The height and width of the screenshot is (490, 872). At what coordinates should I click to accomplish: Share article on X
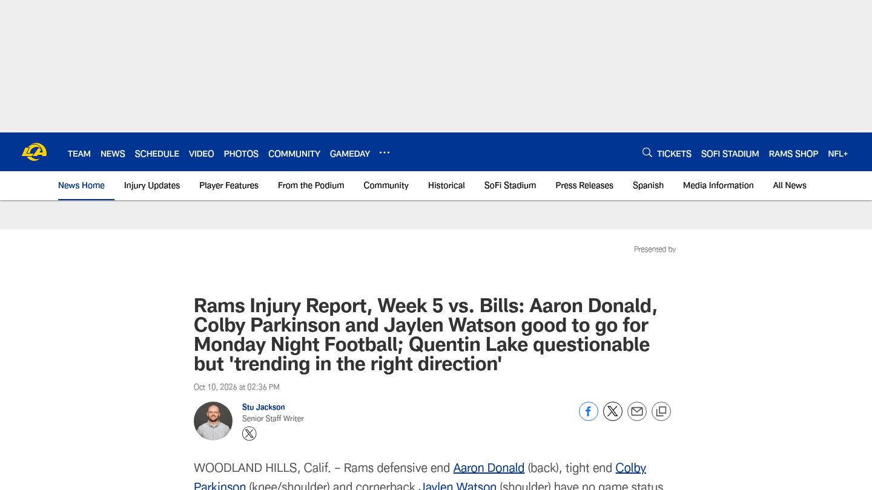point(613,411)
